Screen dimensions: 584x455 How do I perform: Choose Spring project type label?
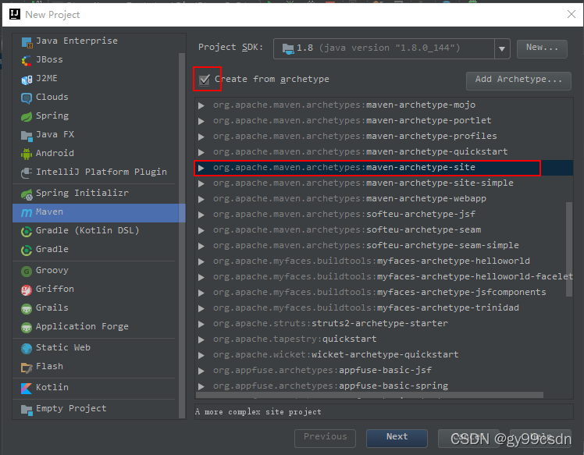click(x=52, y=116)
